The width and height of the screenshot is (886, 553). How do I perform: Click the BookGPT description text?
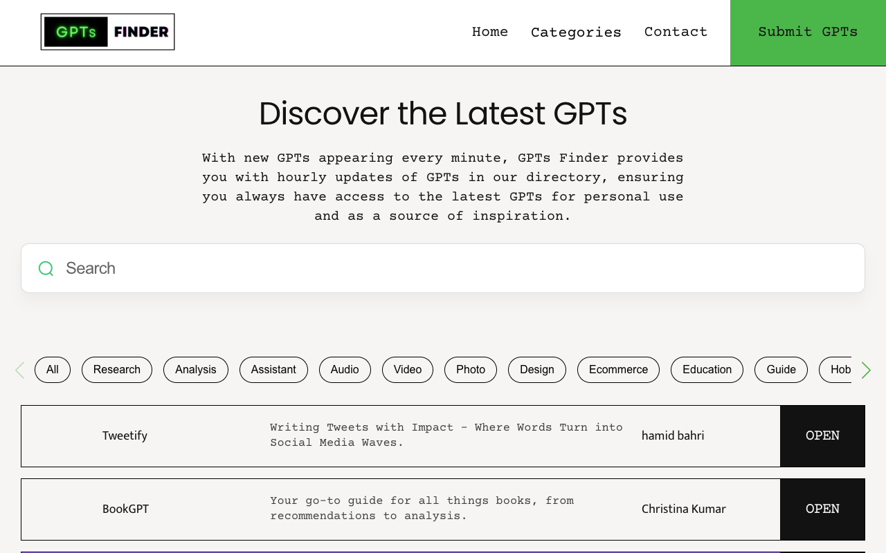422,509
